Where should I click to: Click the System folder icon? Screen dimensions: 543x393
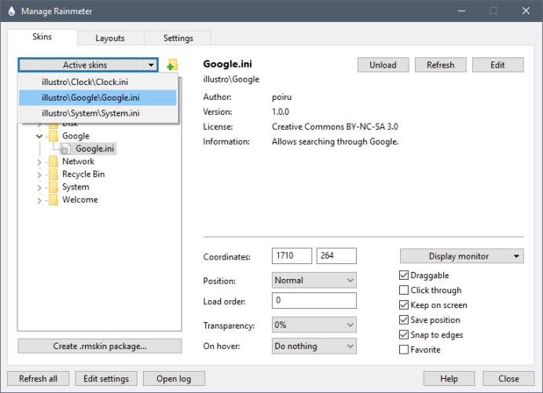point(53,187)
